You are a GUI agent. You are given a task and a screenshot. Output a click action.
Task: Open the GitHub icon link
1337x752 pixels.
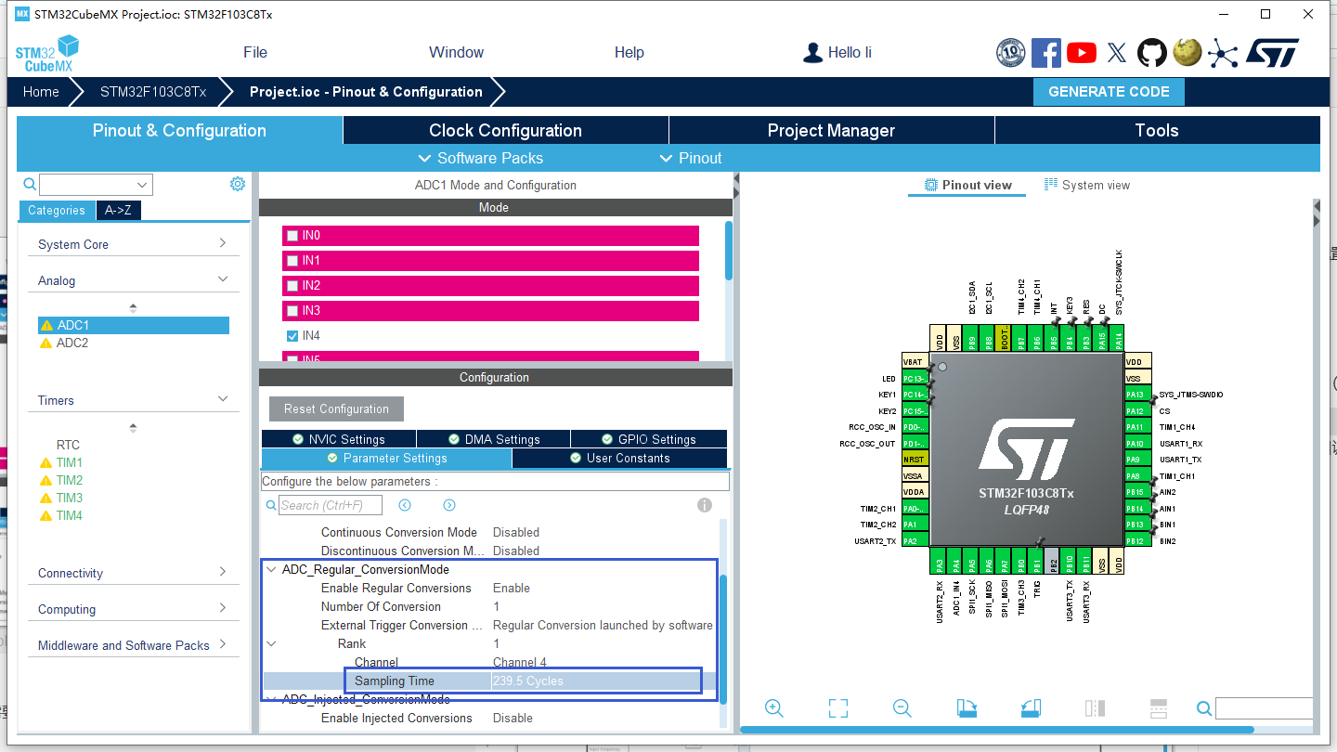(1152, 53)
